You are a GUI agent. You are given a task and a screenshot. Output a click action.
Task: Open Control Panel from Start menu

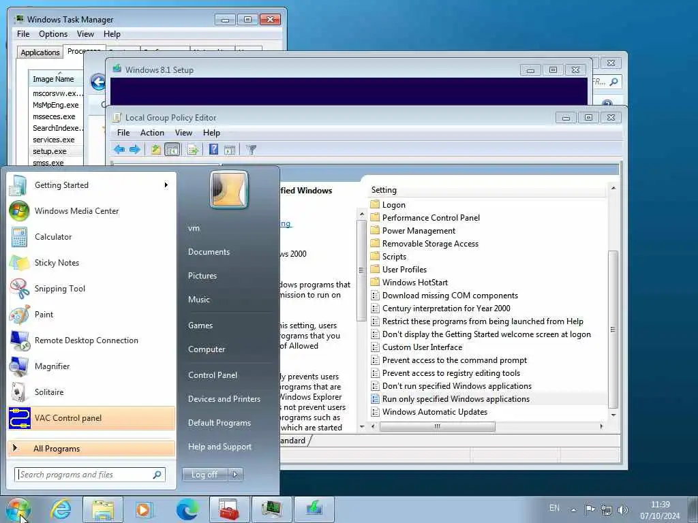pos(213,375)
